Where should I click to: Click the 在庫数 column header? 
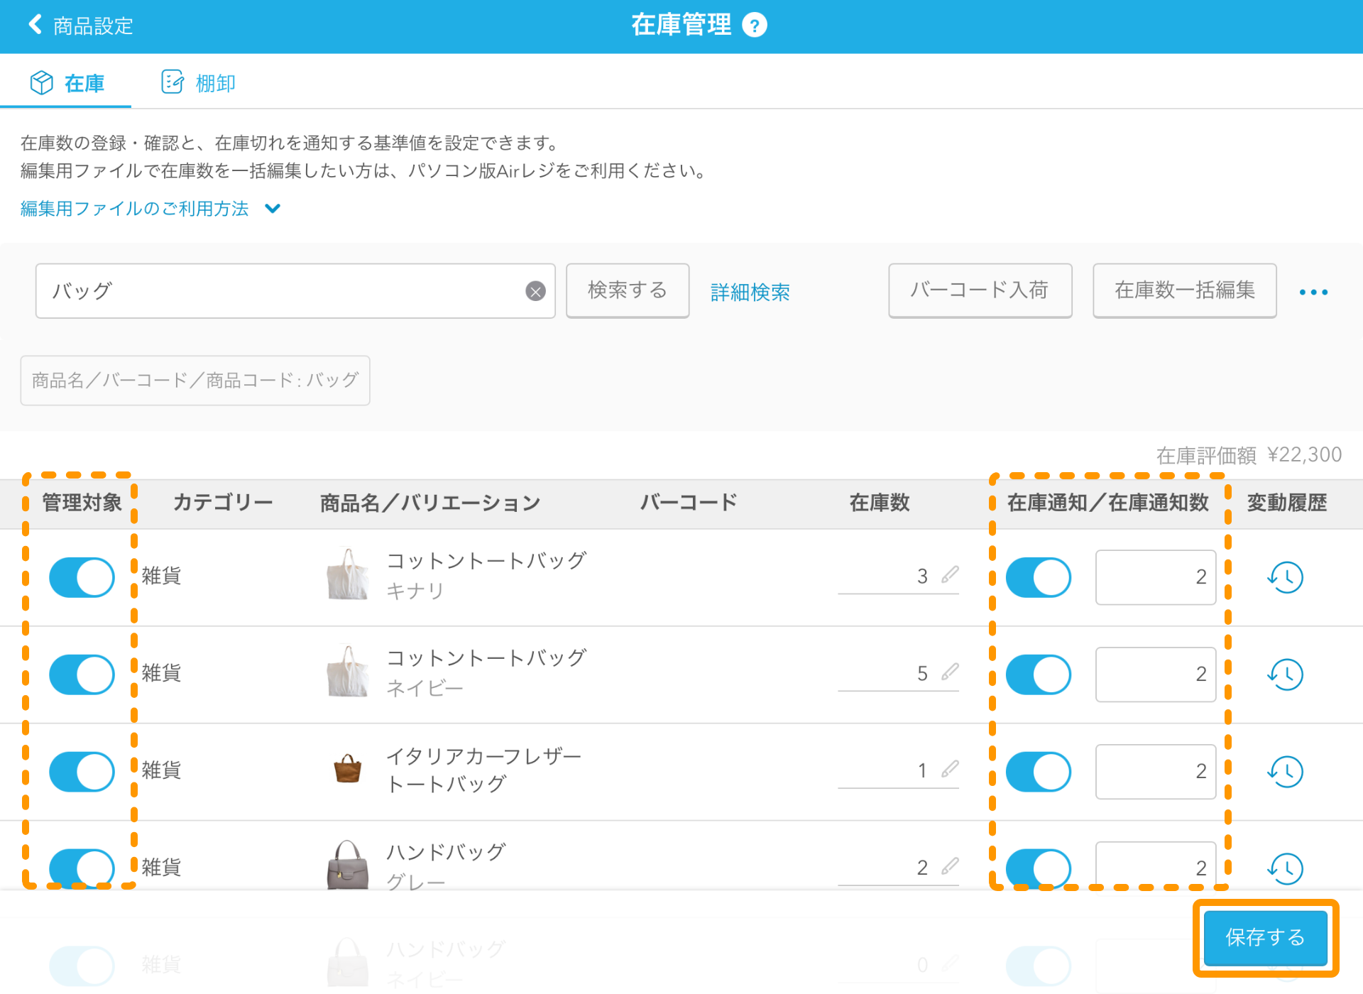(880, 503)
